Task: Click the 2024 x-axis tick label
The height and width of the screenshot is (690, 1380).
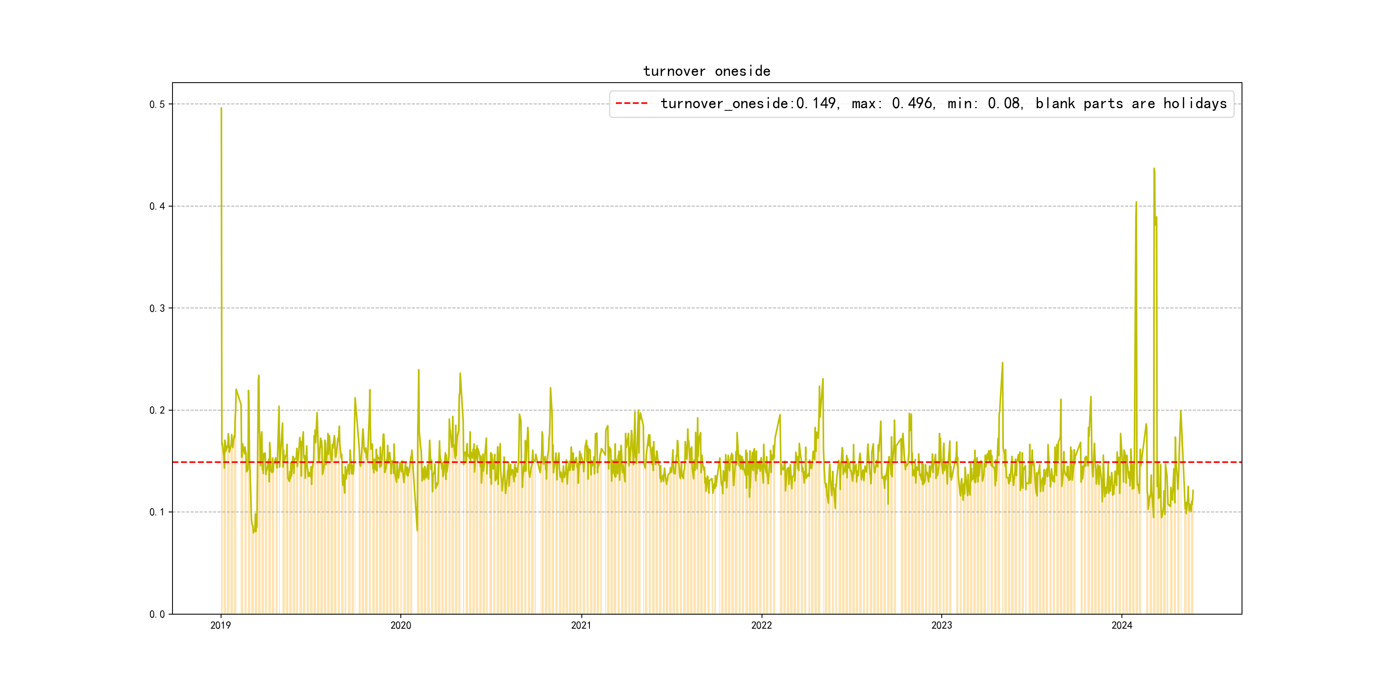Action: tap(1122, 626)
